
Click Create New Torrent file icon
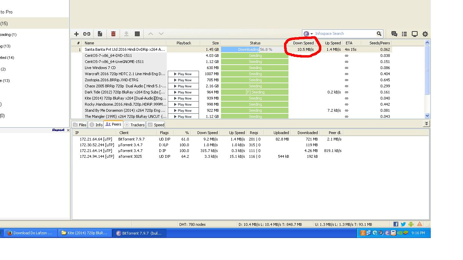pos(100,34)
